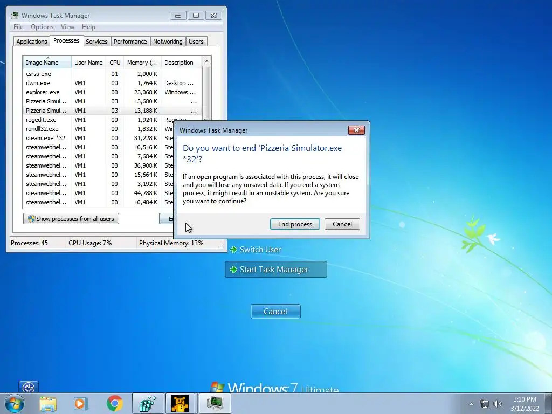The height and width of the screenshot is (414, 552).
Task: Click the network icon in system tray
Action: click(x=485, y=404)
